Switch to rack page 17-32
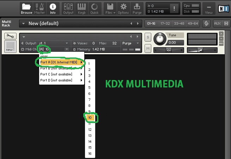The image size is (231, 159). tap(165, 24)
